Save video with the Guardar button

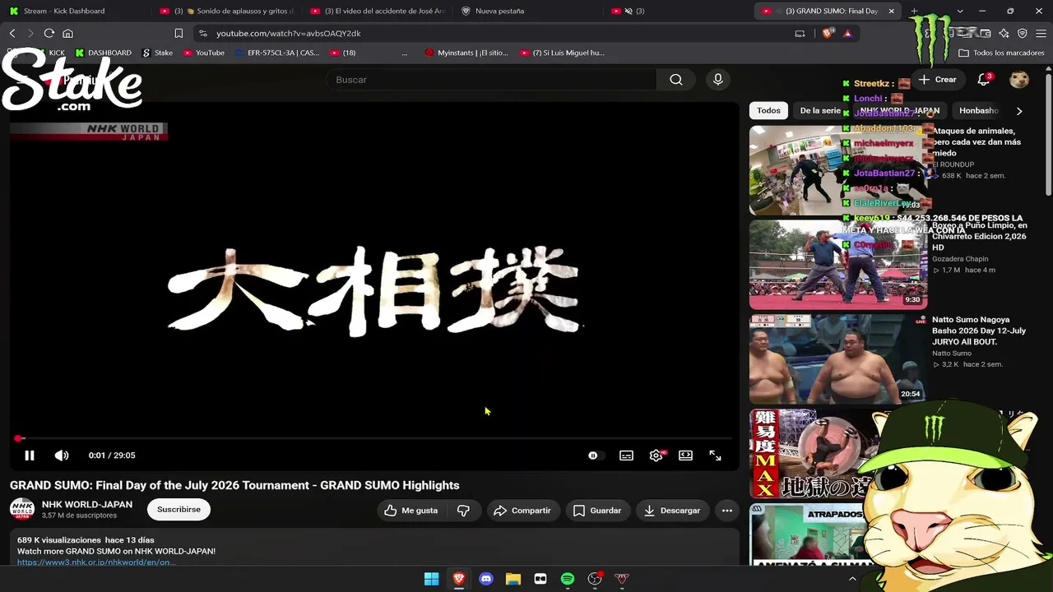(x=597, y=511)
